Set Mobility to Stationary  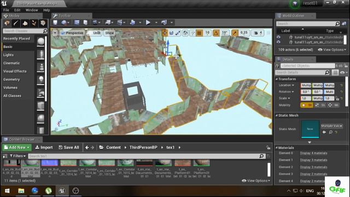(x=320, y=105)
